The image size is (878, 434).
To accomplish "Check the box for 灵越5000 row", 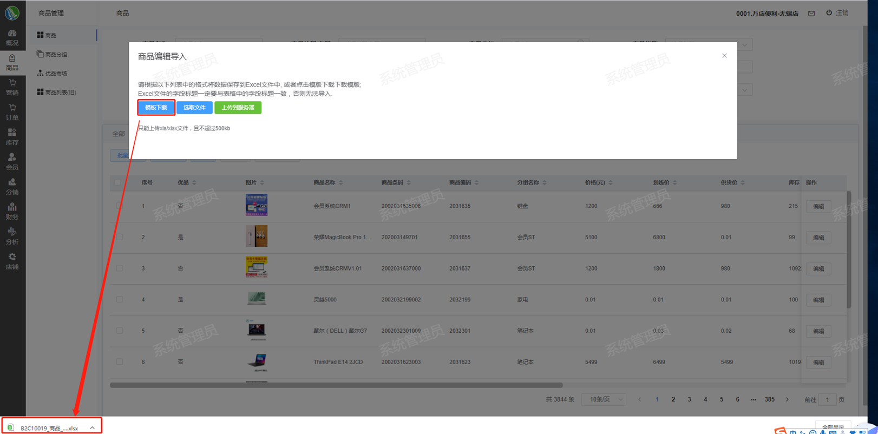I will point(119,299).
